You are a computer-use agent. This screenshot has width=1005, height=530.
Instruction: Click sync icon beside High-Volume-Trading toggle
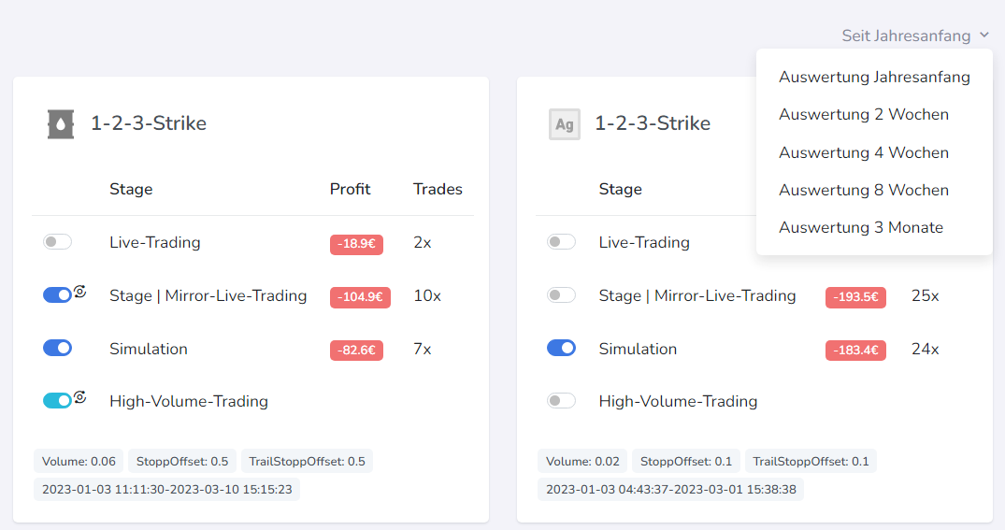(80, 397)
